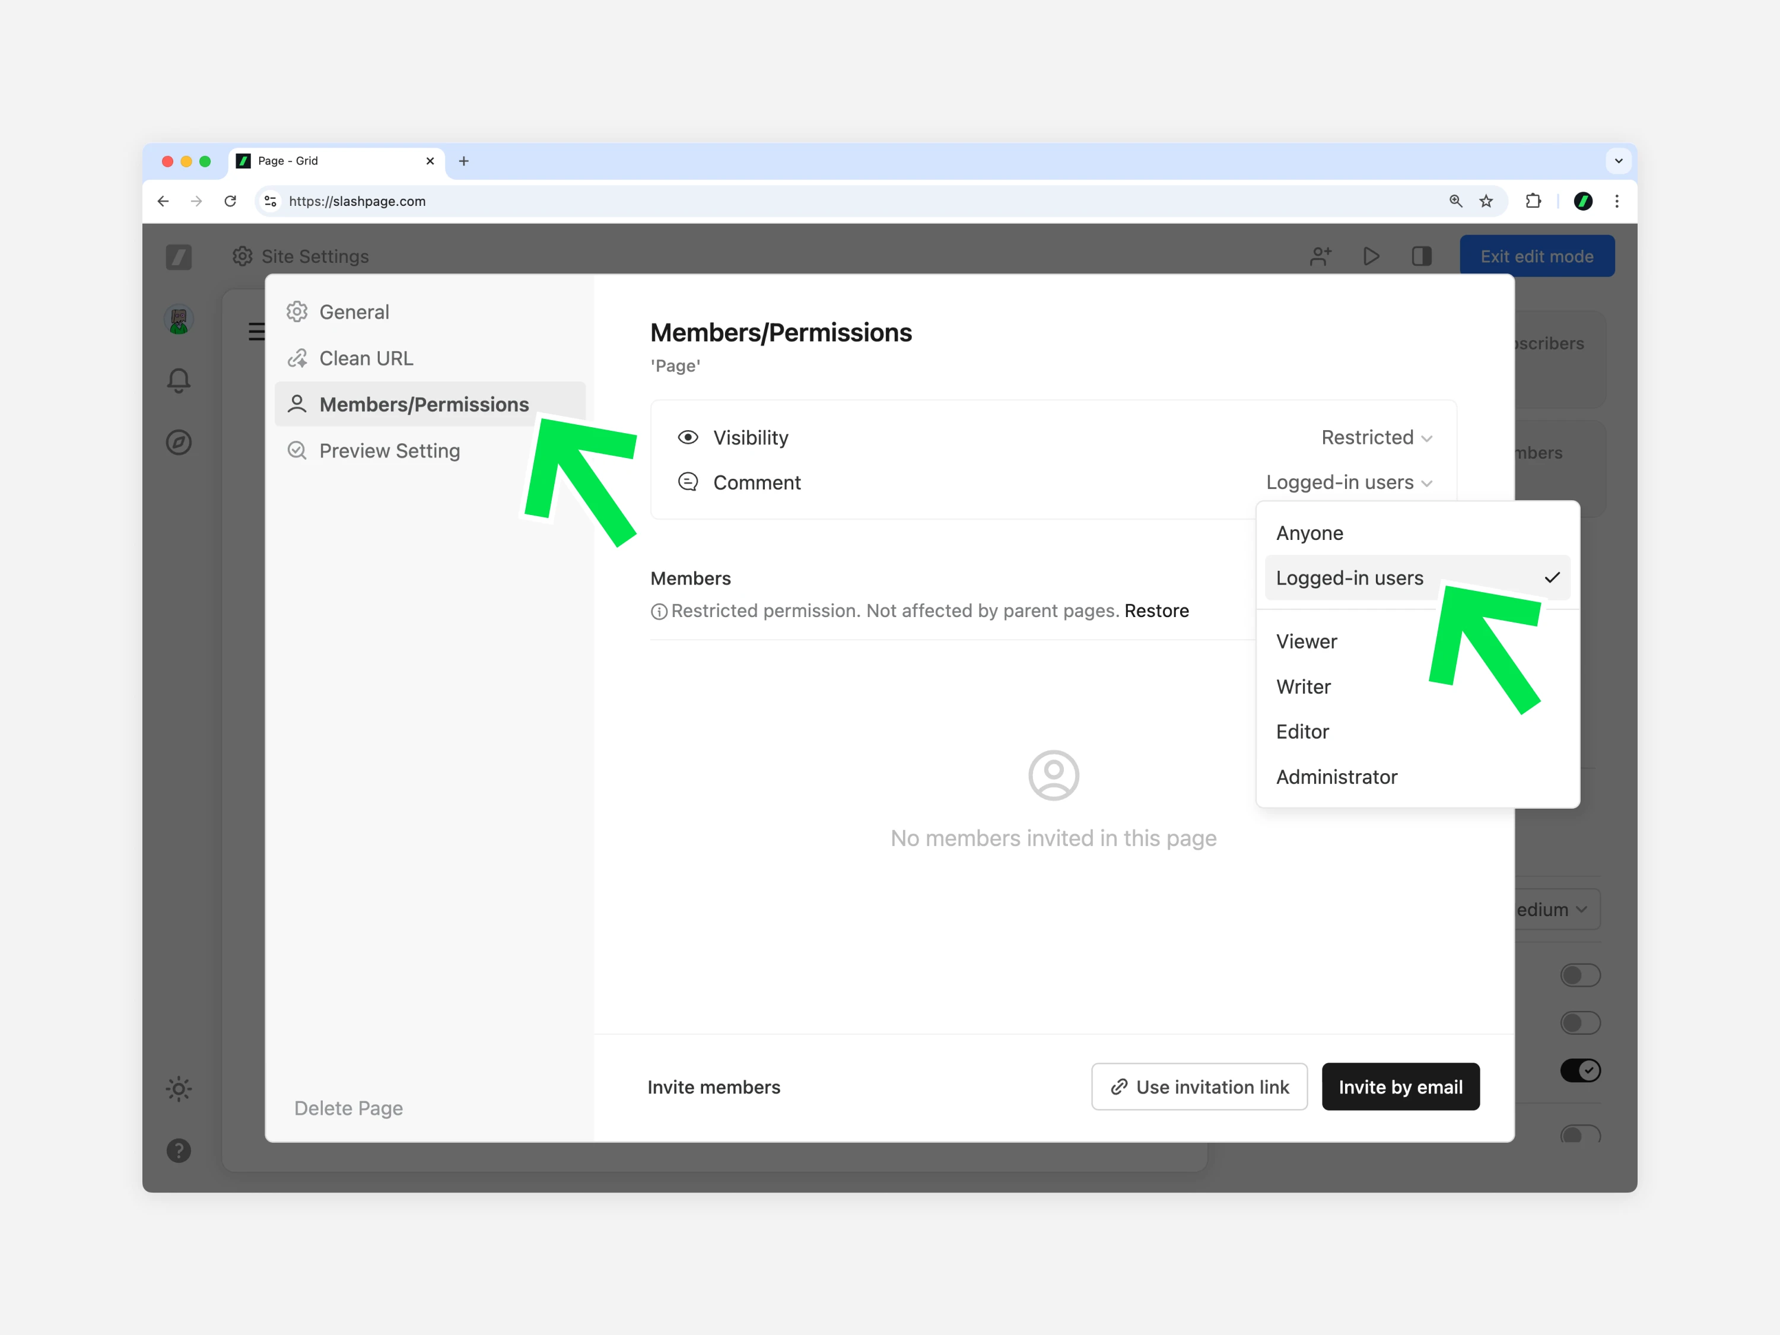Toggle the bottom partially visible switch
Viewport: 1780px width, 1335px height.
tap(1579, 1133)
